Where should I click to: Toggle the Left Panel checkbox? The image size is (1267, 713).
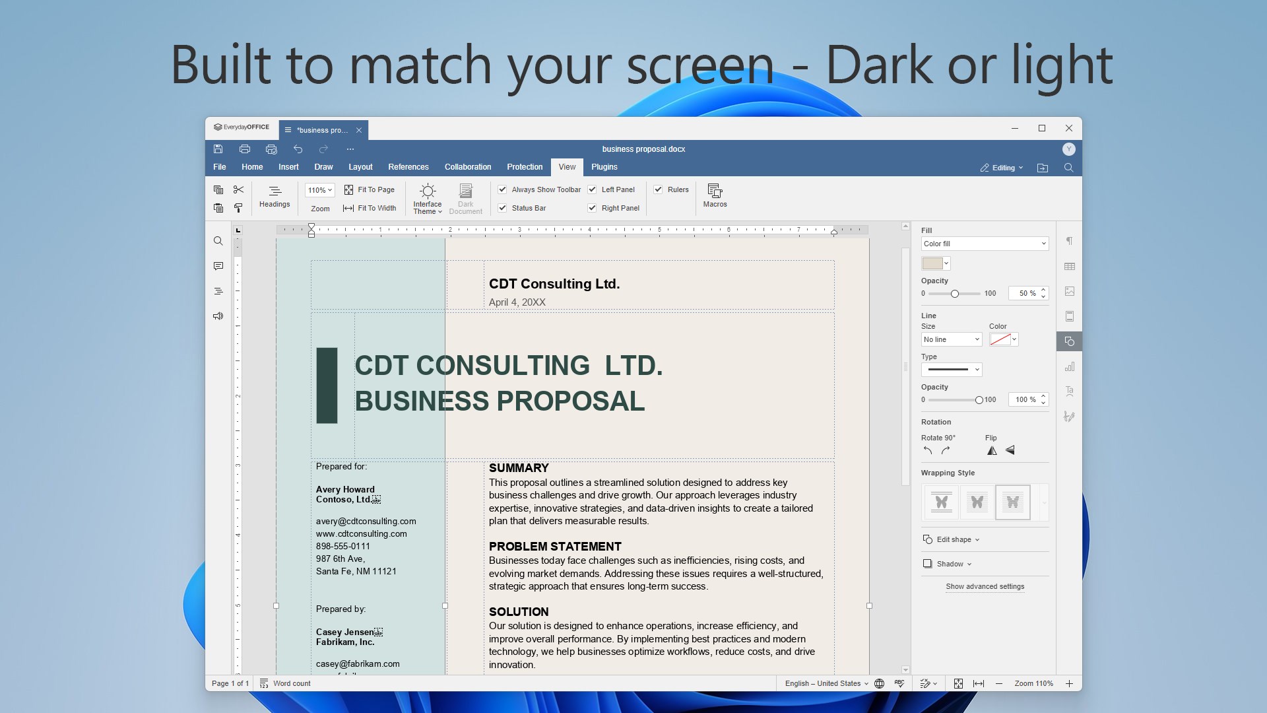593,189
